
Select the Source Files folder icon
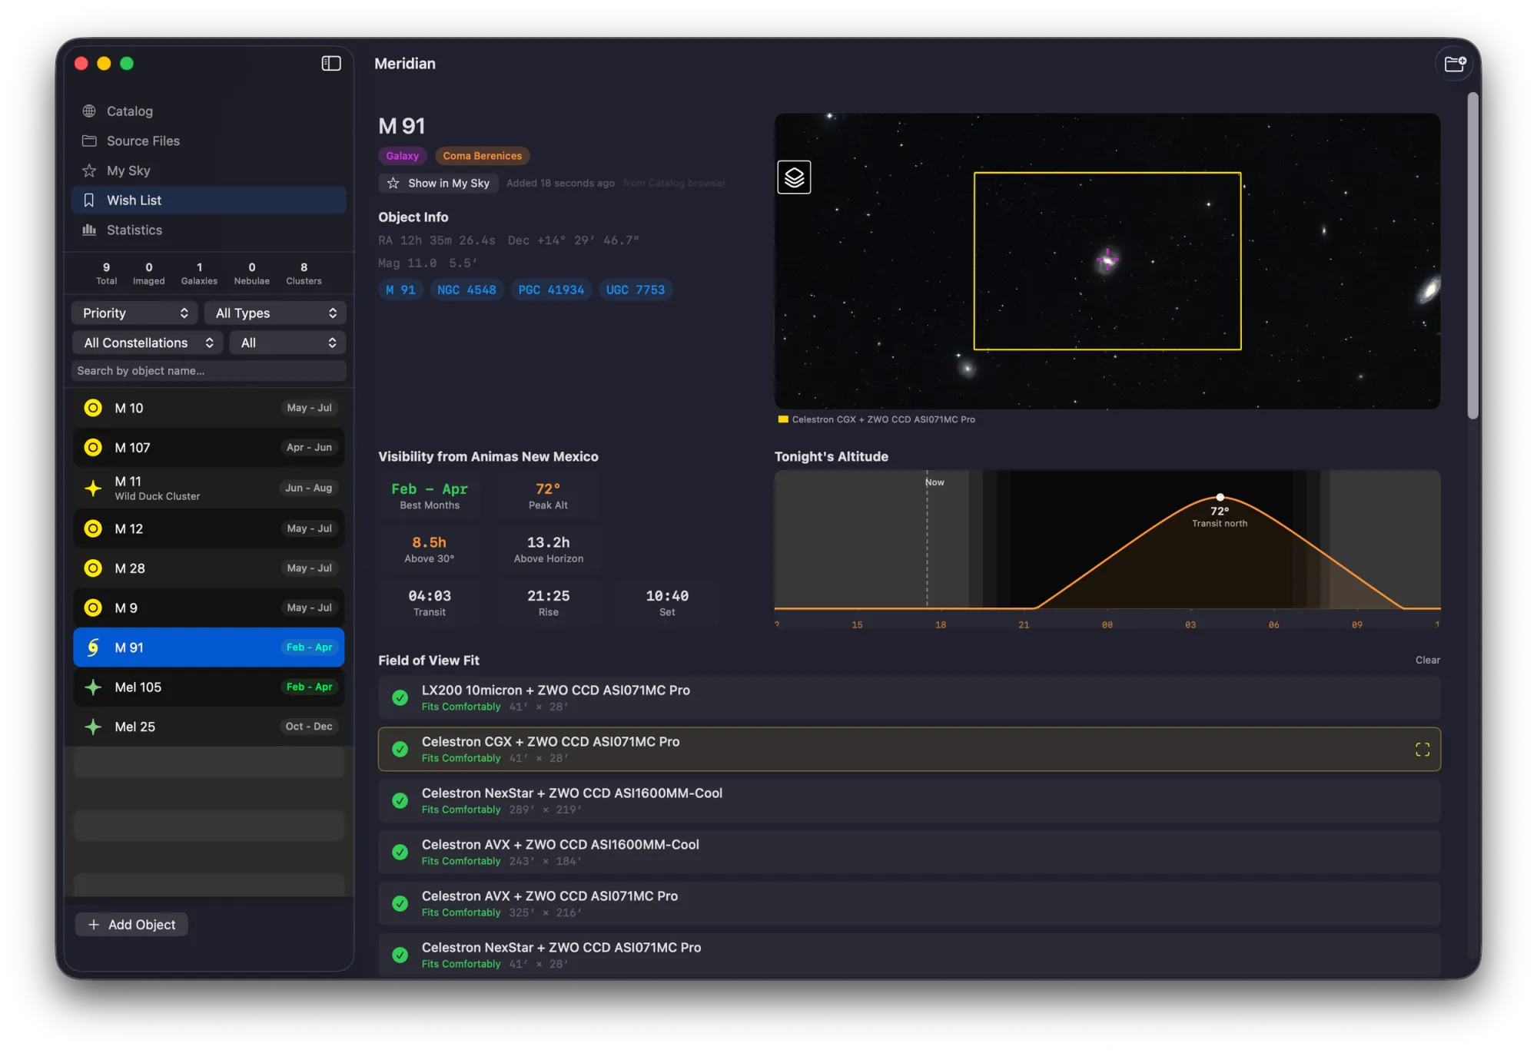pos(88,141)
